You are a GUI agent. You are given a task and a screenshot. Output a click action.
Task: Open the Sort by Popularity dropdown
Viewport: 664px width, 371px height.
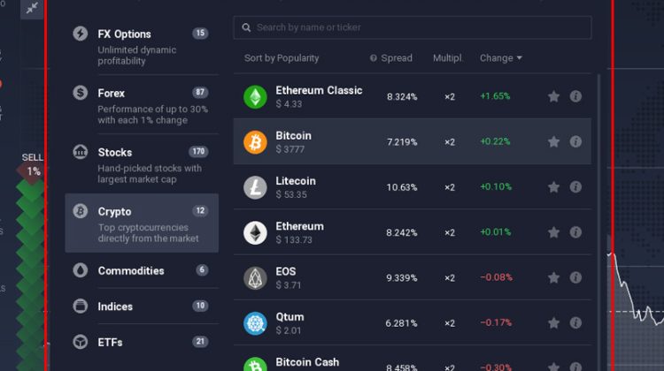coord(282,58)
